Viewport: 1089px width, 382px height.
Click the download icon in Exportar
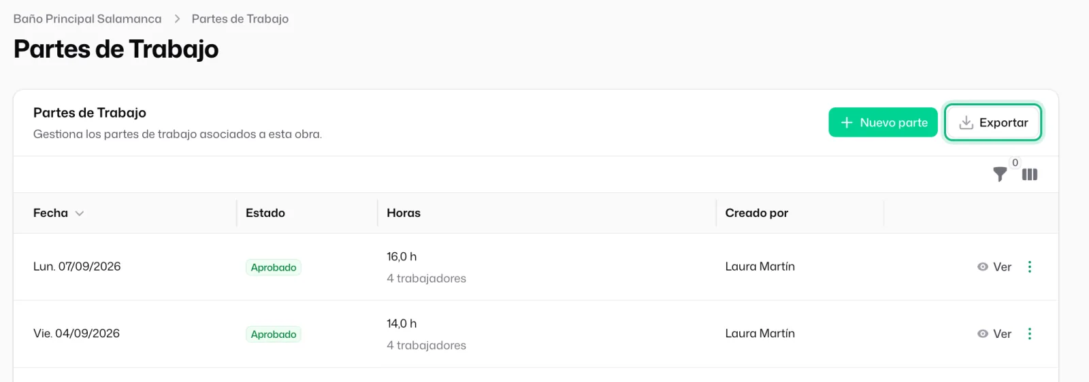966,122
